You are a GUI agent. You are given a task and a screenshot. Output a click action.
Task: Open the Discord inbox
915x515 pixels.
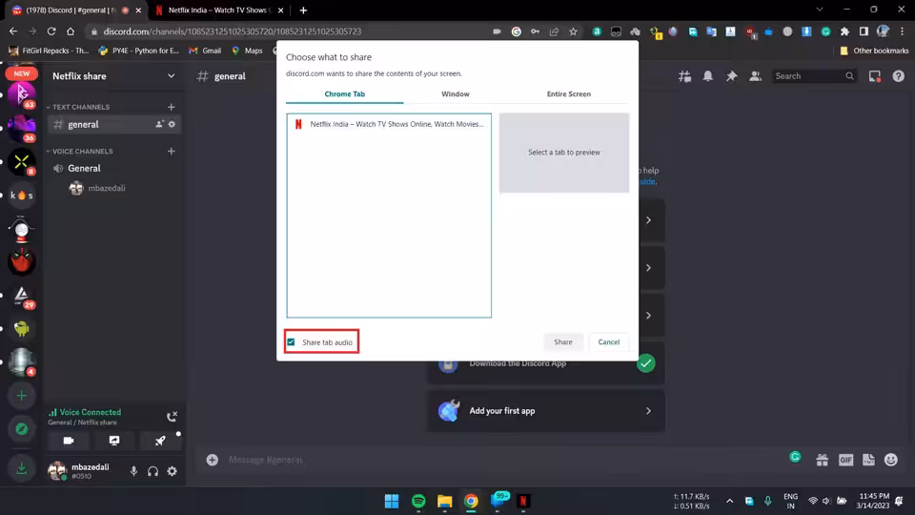(x=874, y=76)
